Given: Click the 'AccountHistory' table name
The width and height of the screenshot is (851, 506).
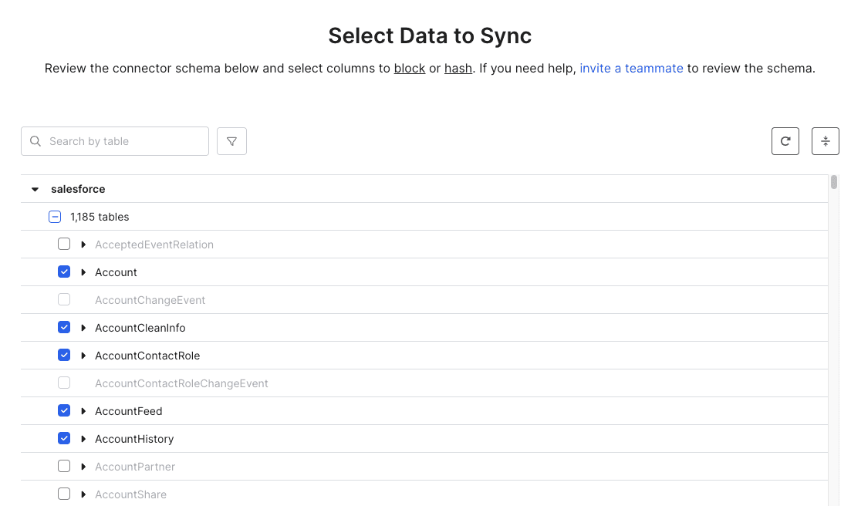Looking at the screenshot, I should 134,439.
